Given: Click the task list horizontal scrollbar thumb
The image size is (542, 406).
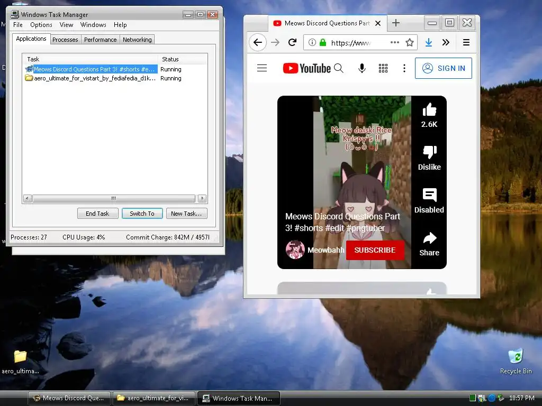Looking at the screenshot, I should 114,198.
